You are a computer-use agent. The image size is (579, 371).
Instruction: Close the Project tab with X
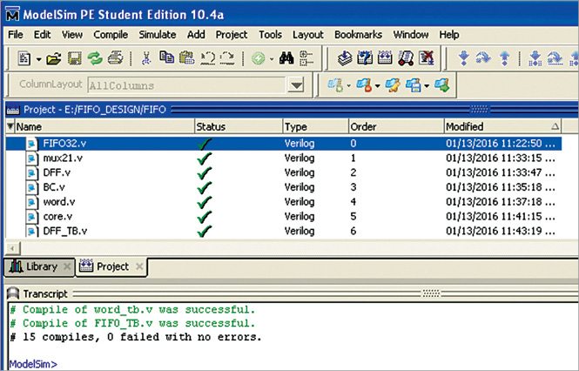coord(139,266)
